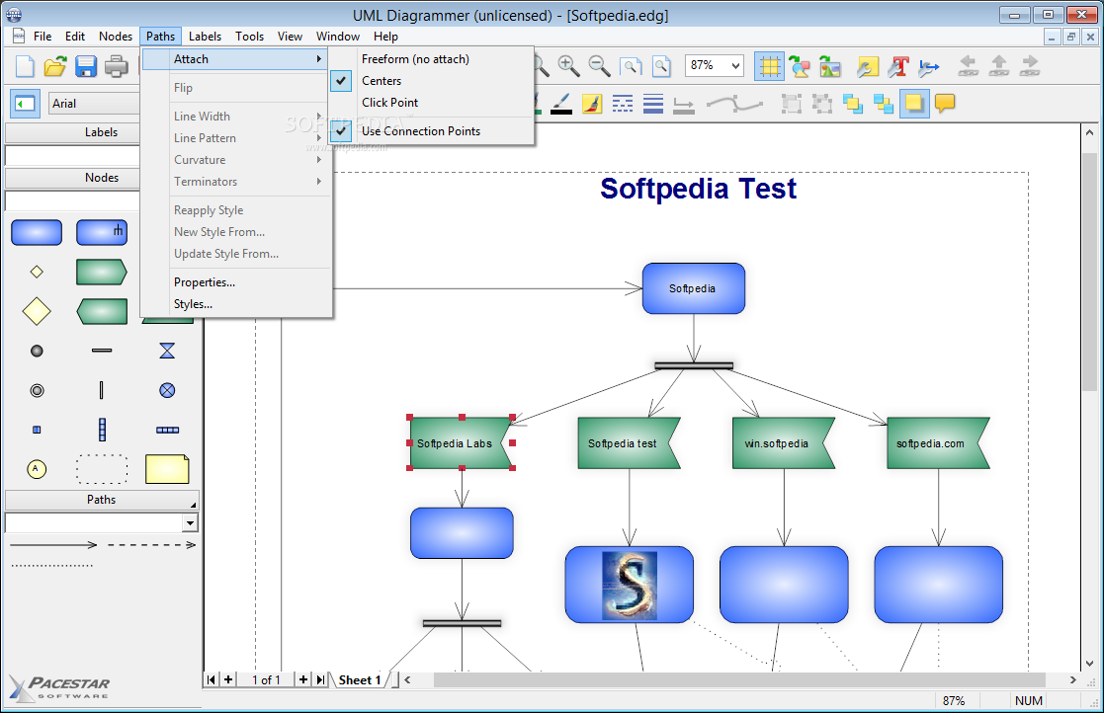Click the path terminator arrow icon
Image resolution: width=1104 pixels, height=713 pixels.
click(684, 104)
